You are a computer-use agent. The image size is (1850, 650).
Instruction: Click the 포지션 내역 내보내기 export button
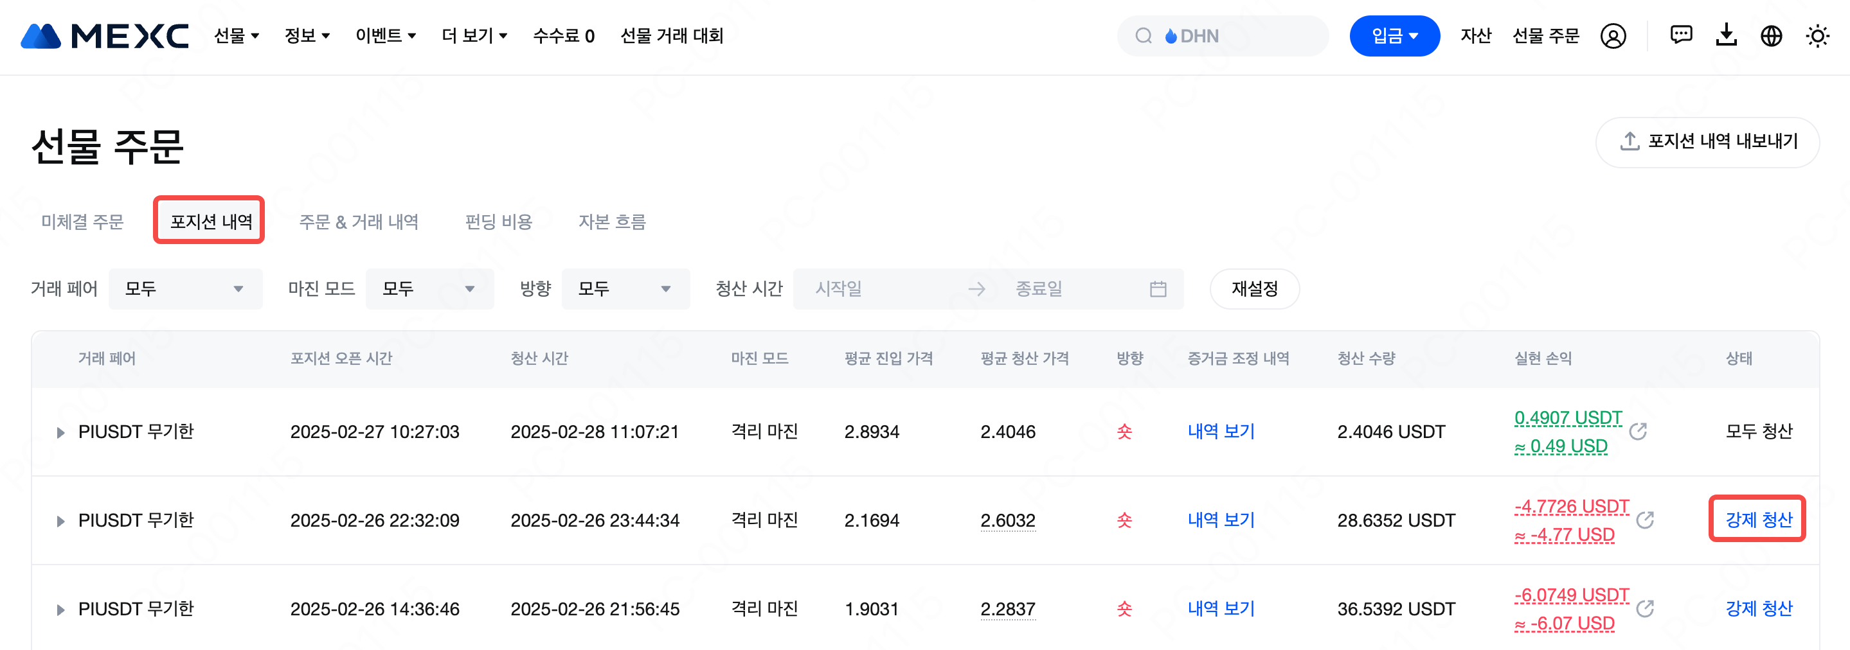tap(1707, 142)
